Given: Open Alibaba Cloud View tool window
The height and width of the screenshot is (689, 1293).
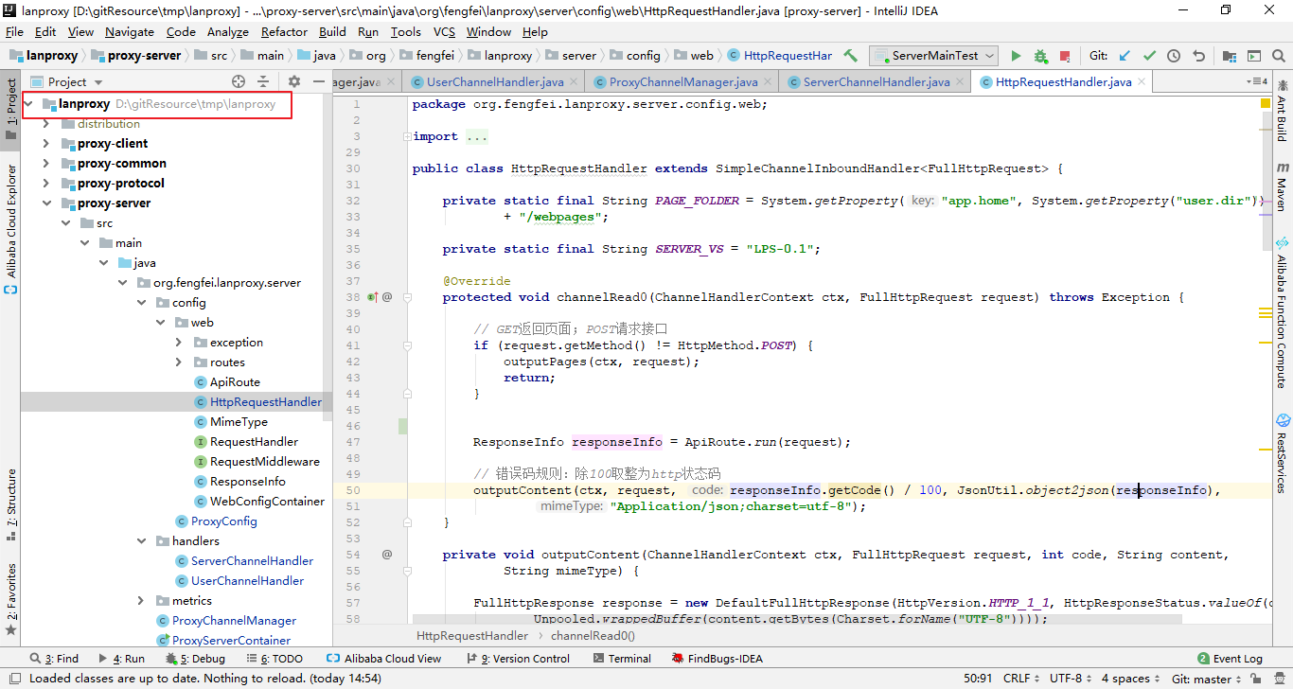Looking at the screenshot, I should (383, 659).
